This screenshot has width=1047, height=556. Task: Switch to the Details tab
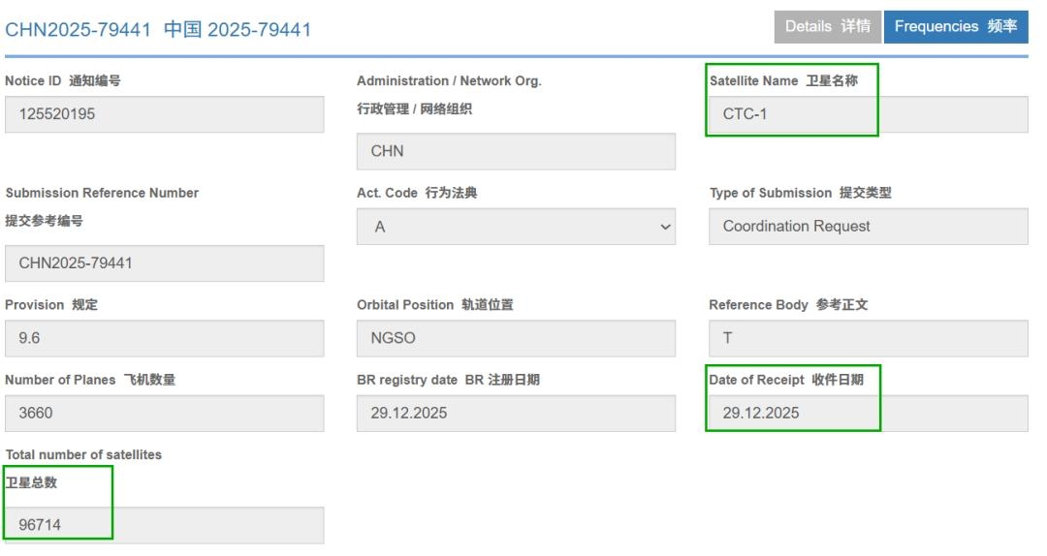pos(827,27)
